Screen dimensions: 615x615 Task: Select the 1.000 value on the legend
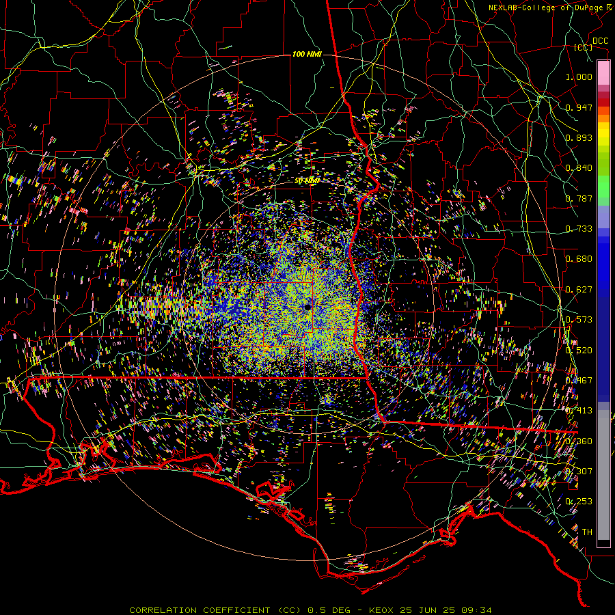click(579, 77)
